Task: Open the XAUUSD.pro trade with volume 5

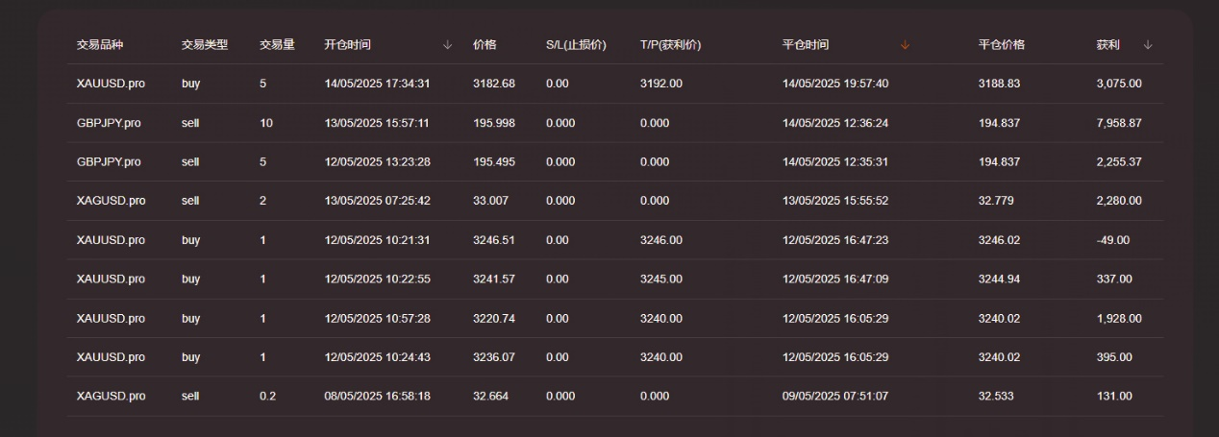Action: point(111,84)
